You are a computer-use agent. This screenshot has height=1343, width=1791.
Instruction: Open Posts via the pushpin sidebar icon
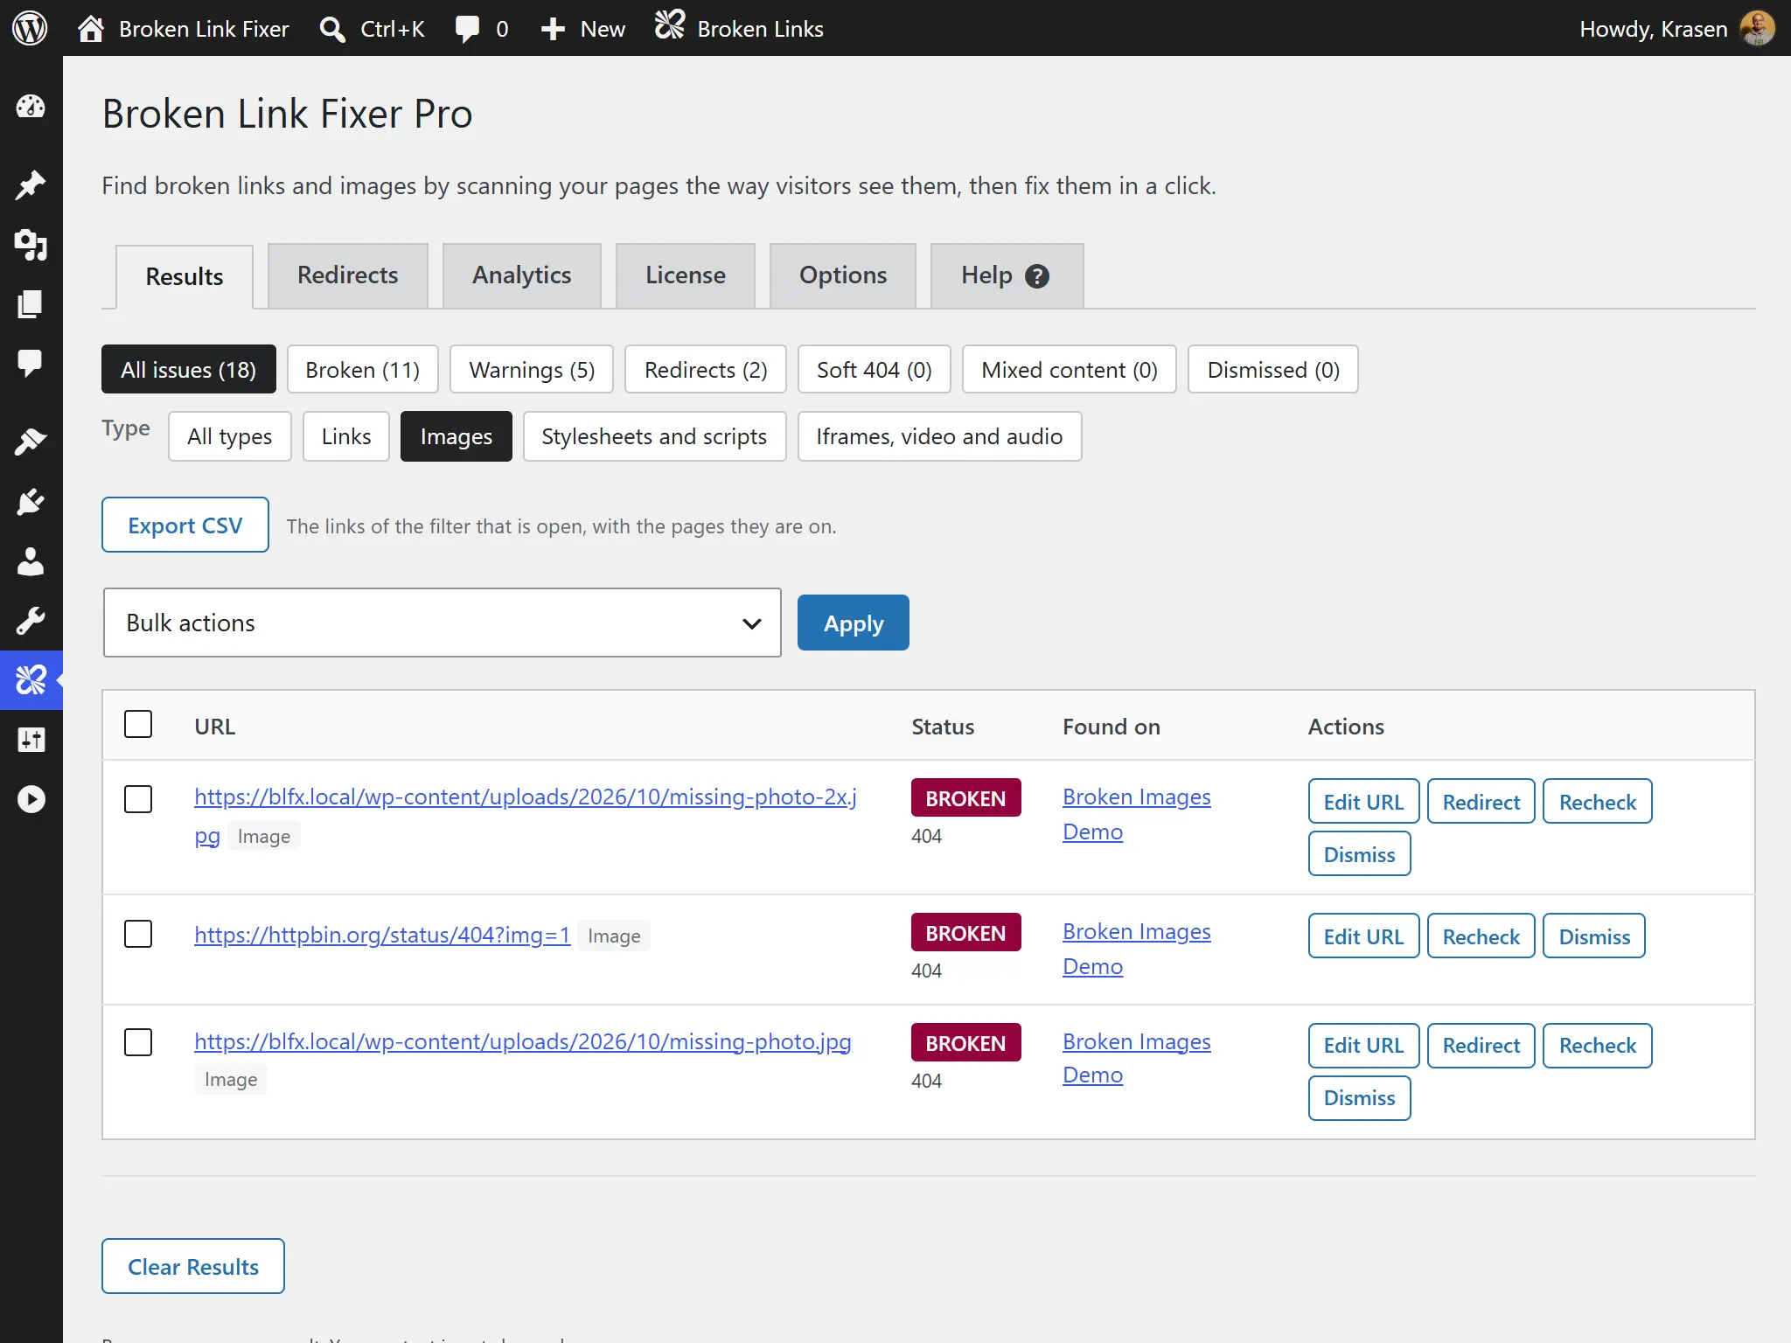coord(31,184)
